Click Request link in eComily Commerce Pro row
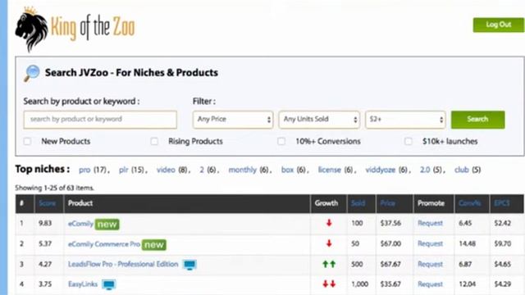The width and height of the screenshot is (525, 295). pyautogui.click(x=430, y=243)
